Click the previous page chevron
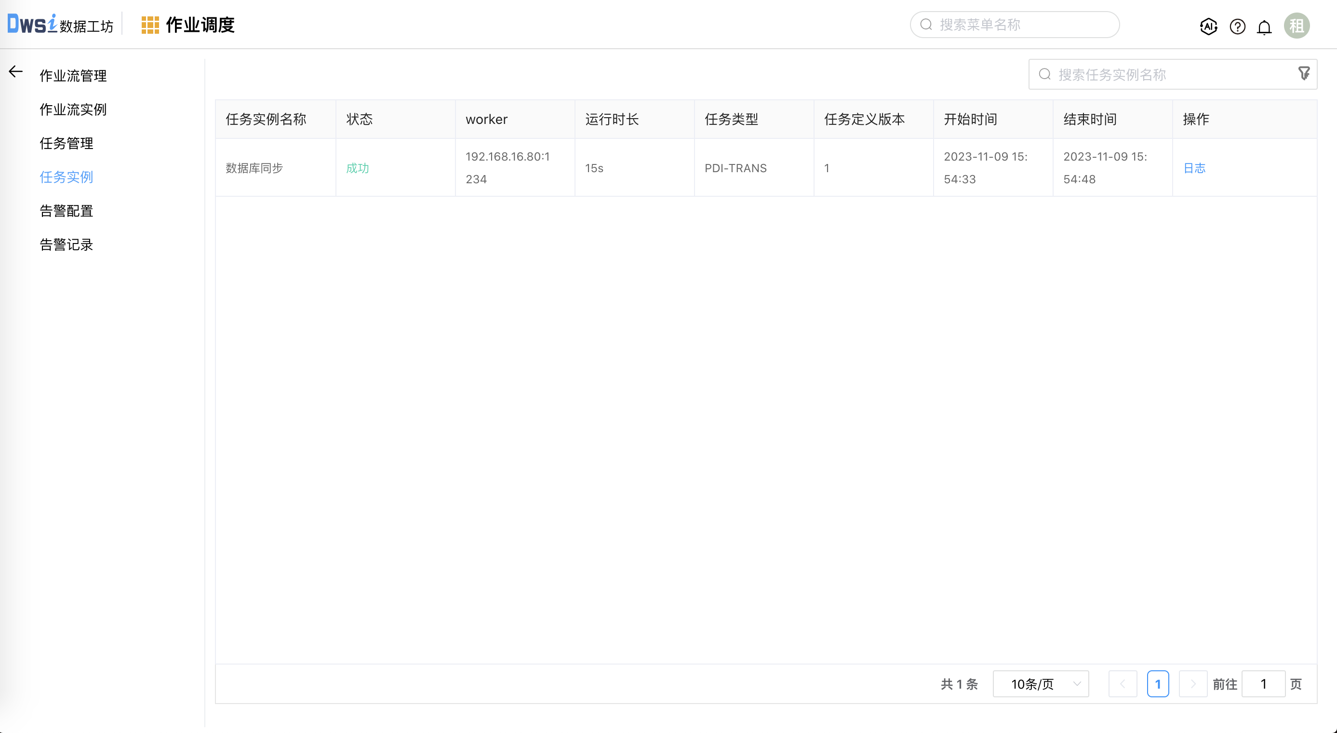The image size is (1337, 733). [1123, 684]
